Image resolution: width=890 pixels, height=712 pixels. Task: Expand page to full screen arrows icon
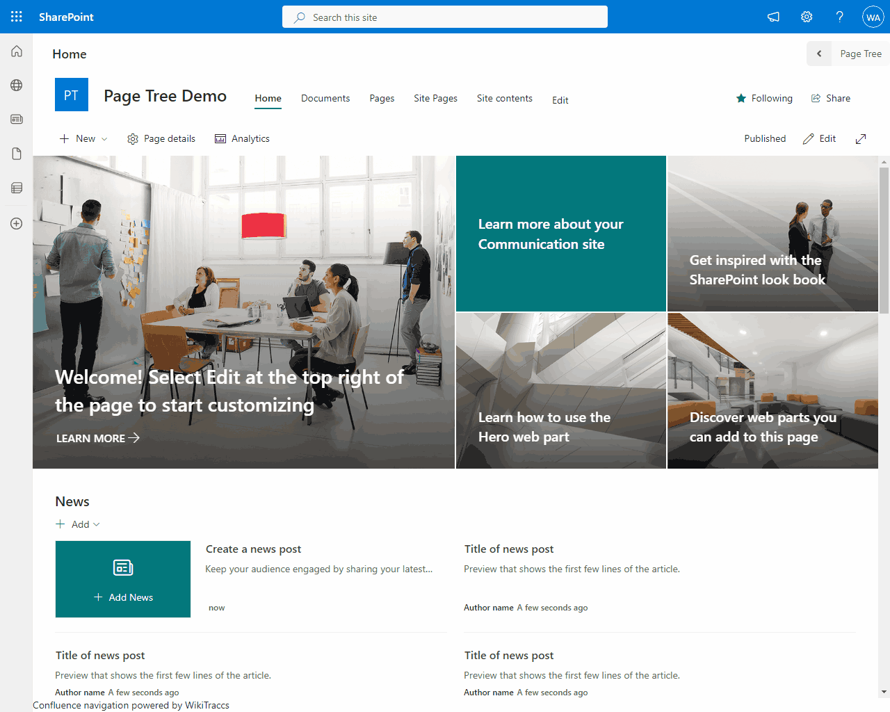click(861, 138)
